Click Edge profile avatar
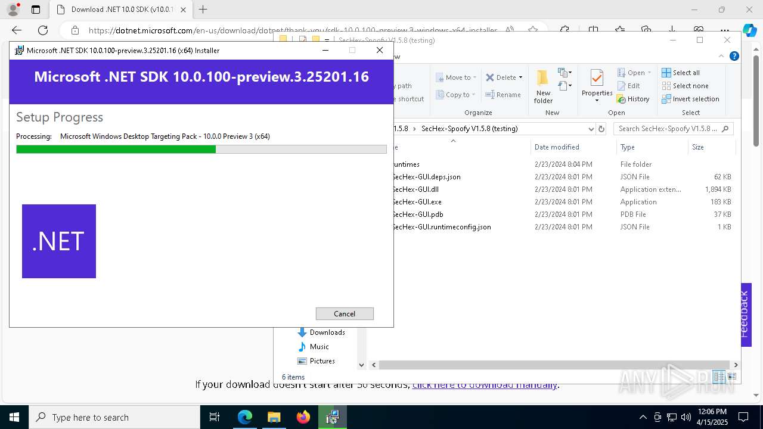 pyautogui.click(x=13, y=10)
